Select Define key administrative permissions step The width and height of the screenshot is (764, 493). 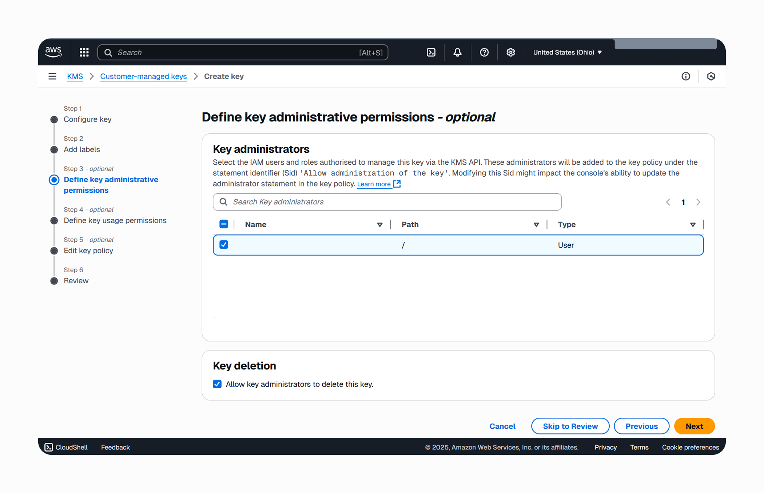(x=111, y=185)
